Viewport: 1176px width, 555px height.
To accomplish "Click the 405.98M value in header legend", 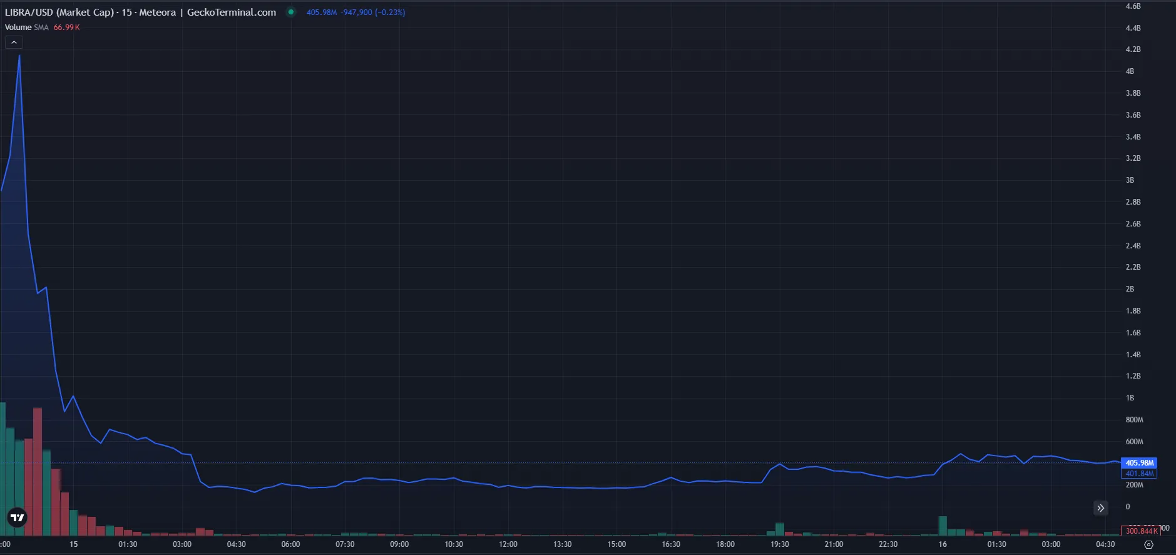I will (x=321, y=13).
